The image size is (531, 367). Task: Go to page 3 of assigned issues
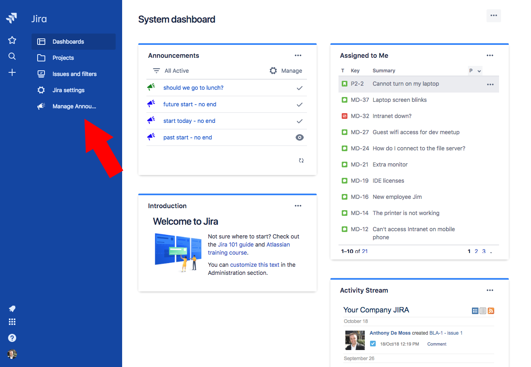click(484, 251)
